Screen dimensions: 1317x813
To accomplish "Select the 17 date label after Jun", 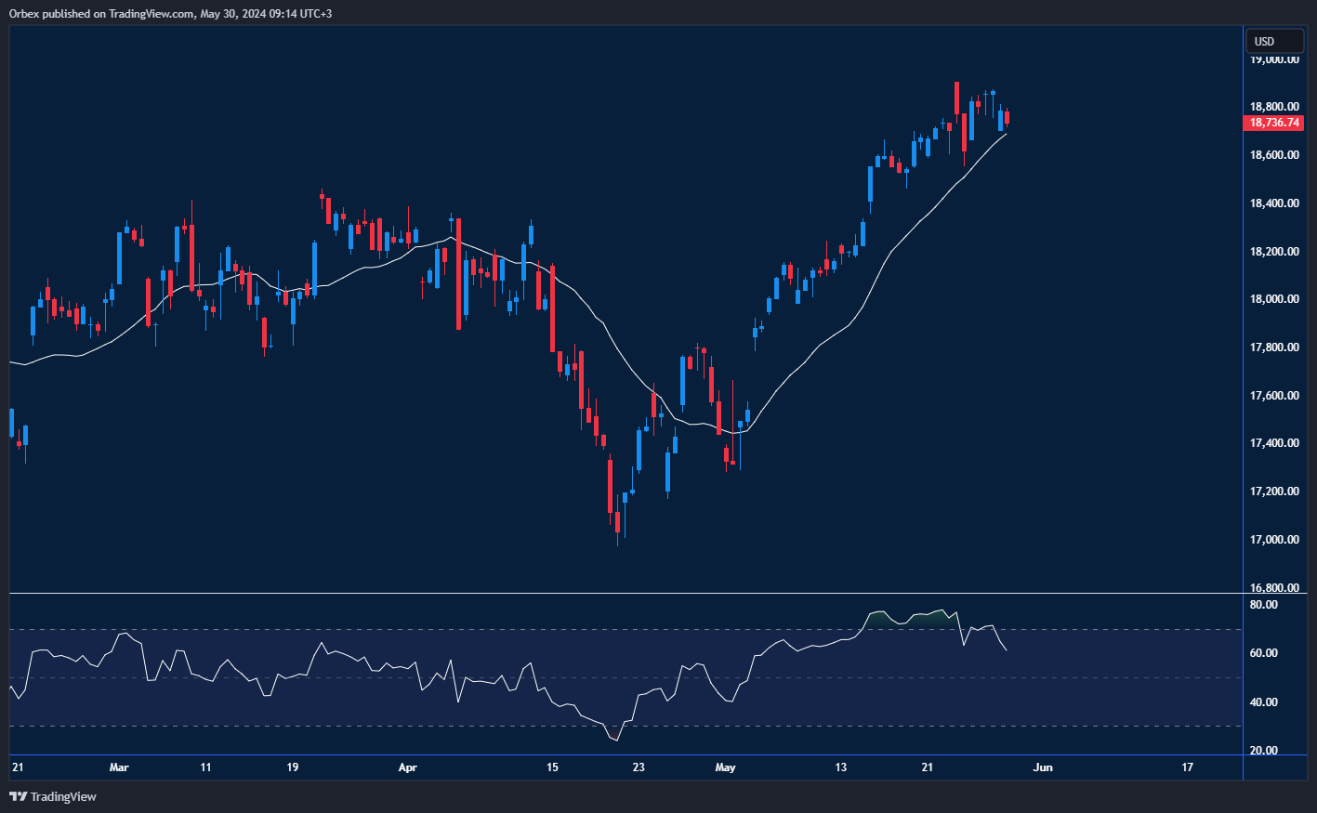I will [1187, 767].
